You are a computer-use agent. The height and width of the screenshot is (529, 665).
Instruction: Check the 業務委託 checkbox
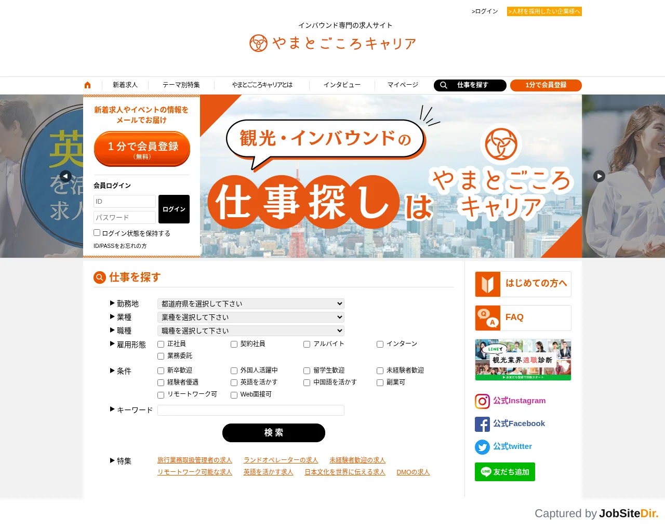coord(161,356)
